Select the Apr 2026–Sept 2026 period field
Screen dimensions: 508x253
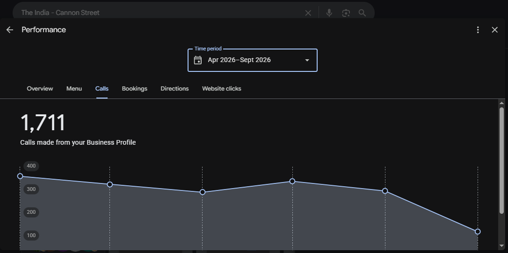(253, 60)
